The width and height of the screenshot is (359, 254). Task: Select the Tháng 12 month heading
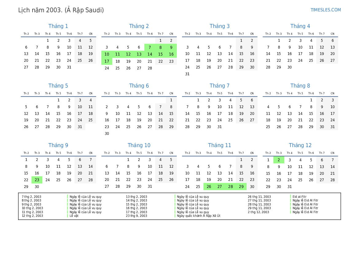pos(300,145)
